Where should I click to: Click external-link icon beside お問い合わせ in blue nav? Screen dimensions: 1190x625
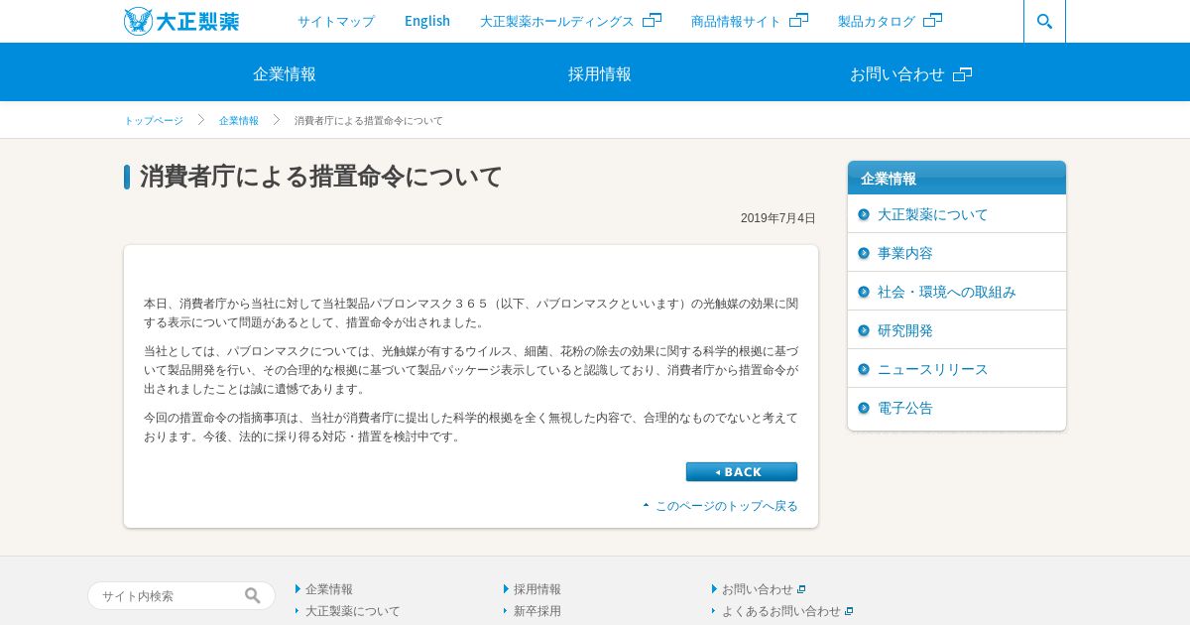pos(962,74)
